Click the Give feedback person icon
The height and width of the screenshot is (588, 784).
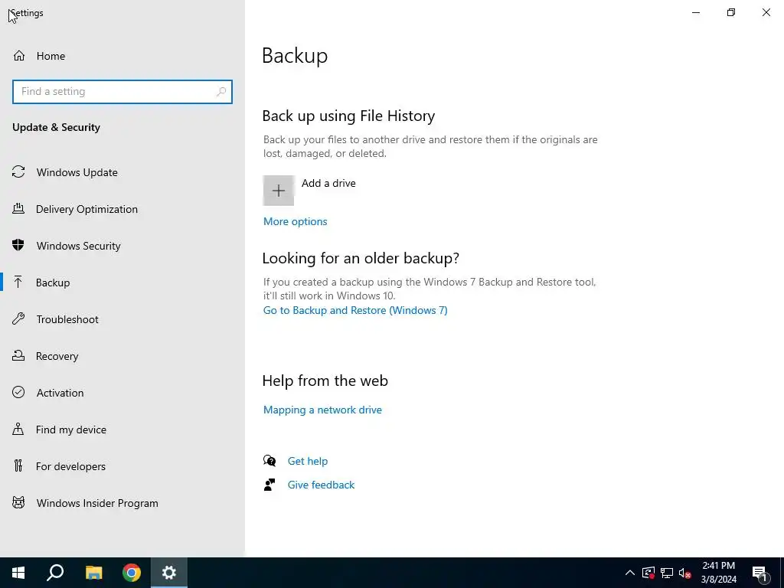(269, 485)
